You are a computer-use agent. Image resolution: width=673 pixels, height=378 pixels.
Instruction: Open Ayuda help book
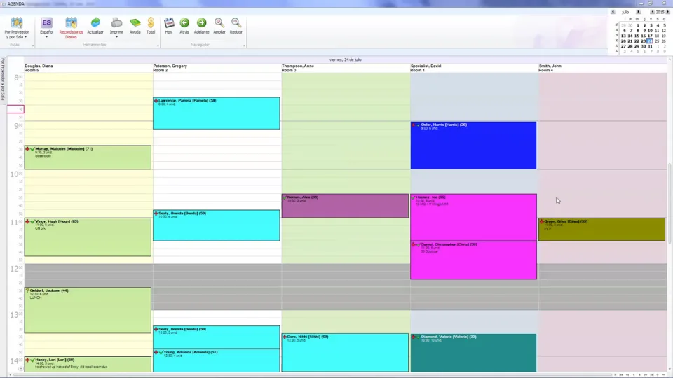pyautogui.click(x=135, y=26)
